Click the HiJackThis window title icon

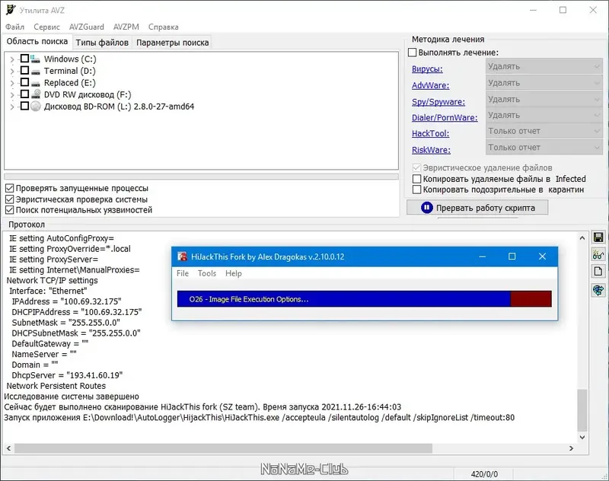182,256
